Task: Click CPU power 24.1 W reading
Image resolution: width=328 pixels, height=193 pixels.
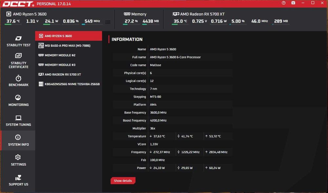Action: pos(51,21)
